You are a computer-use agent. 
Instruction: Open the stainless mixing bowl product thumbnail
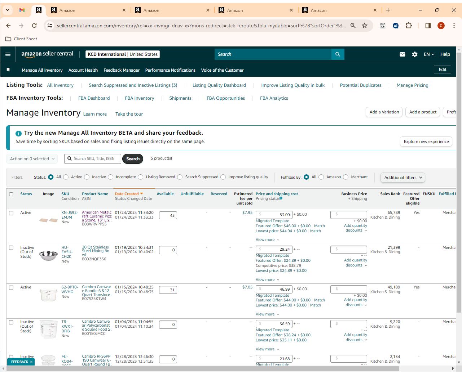click(48, 255)
